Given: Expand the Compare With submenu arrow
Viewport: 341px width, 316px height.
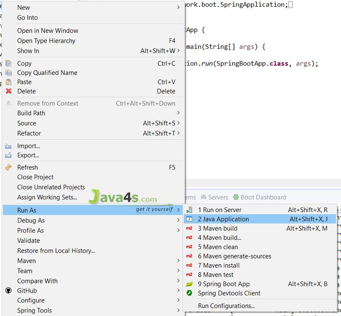Looking at the screenshot, I should point(178,281).
